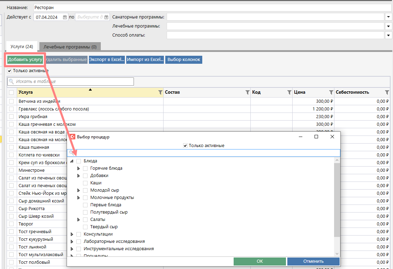Expand the Горячие блюда tree node
This screenshot has width=393, height=269.
coord(78,168)
